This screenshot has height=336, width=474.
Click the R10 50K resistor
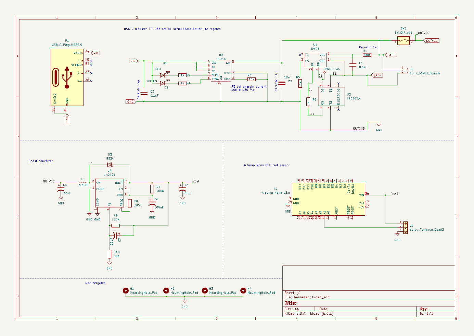[110, 254]
